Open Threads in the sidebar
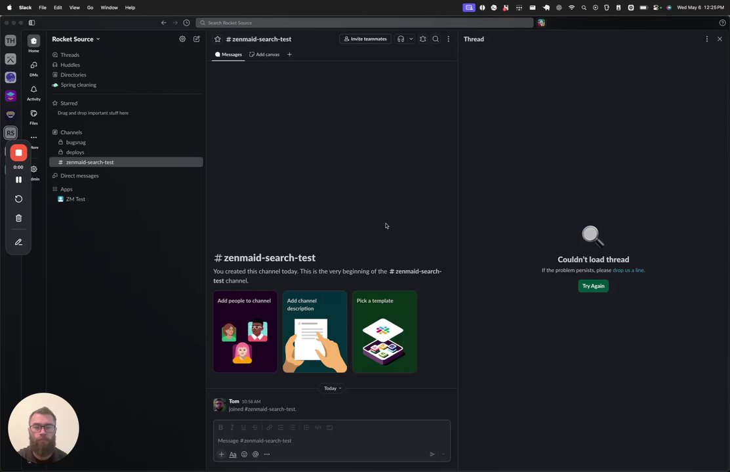 coord(70,55)
